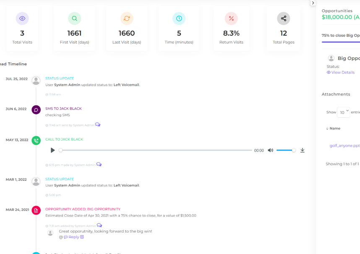This screenshot has height=254, width=360.
Task: Open the Show entries count dropdown
Action: (x=343, y=112)
